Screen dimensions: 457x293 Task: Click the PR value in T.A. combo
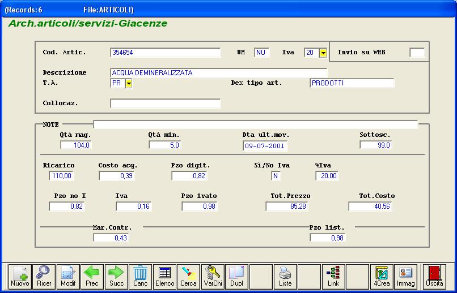point(118,83)
